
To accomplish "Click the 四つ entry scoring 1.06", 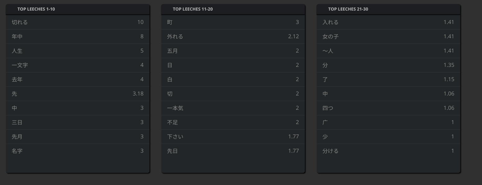I will [x=388, y=108].
